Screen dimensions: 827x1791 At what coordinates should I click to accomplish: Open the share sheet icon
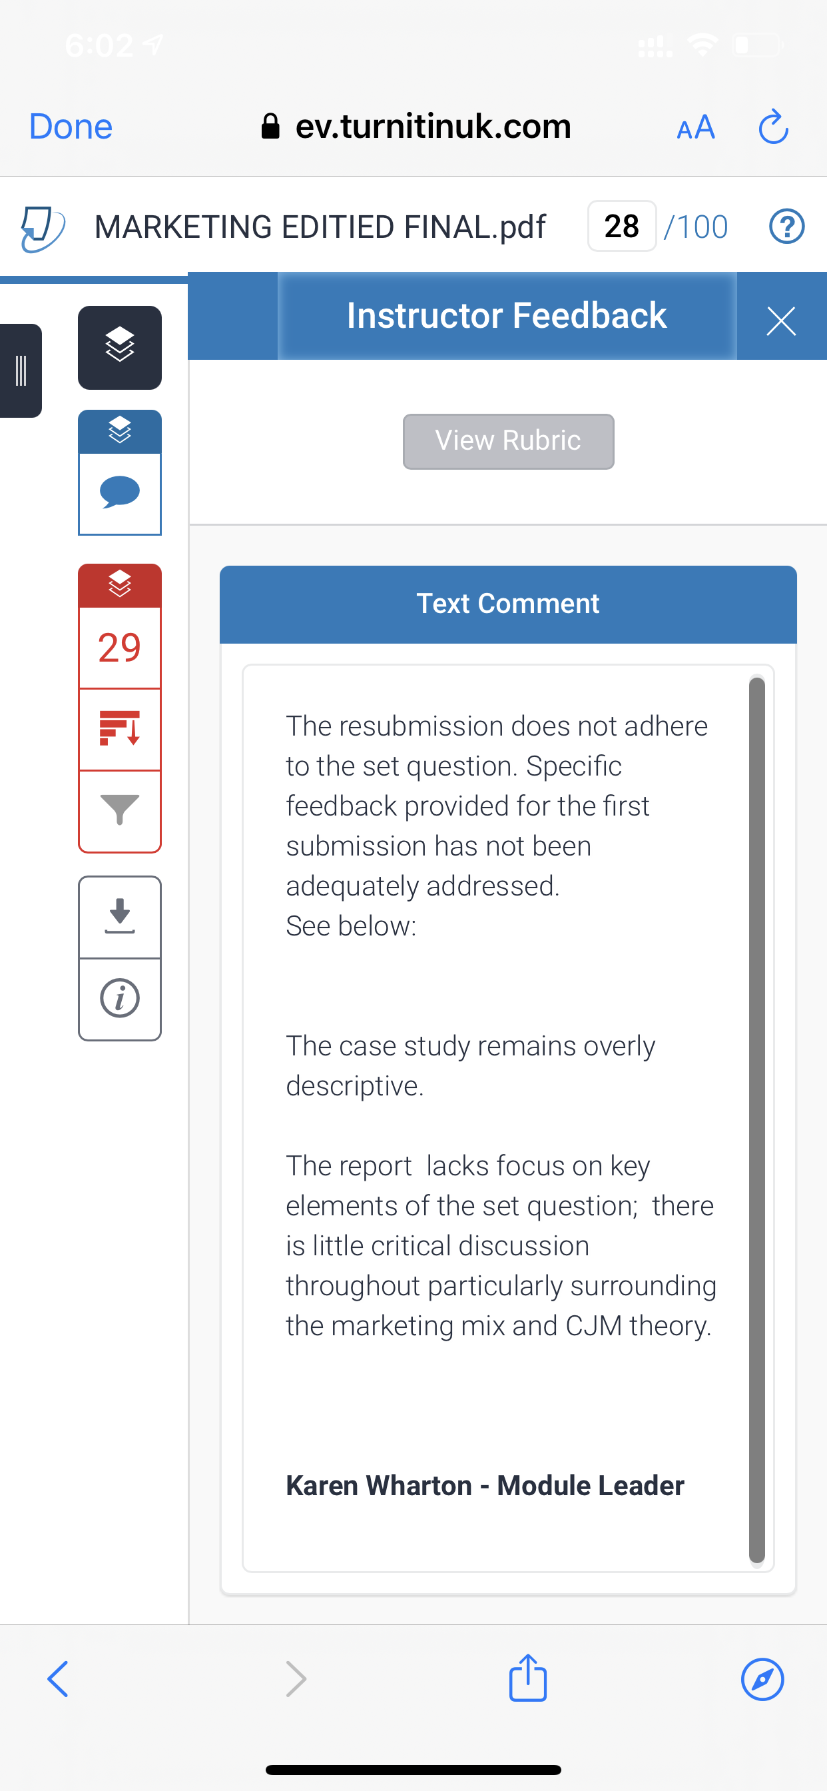tap(528, 1678)
